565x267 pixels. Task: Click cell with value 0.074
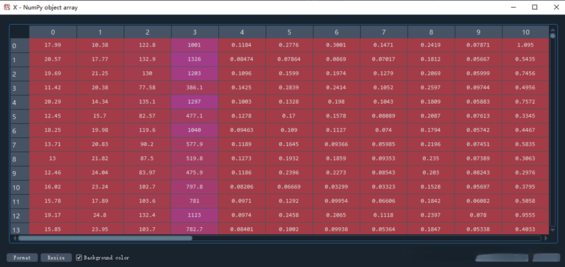click(384, 130)
